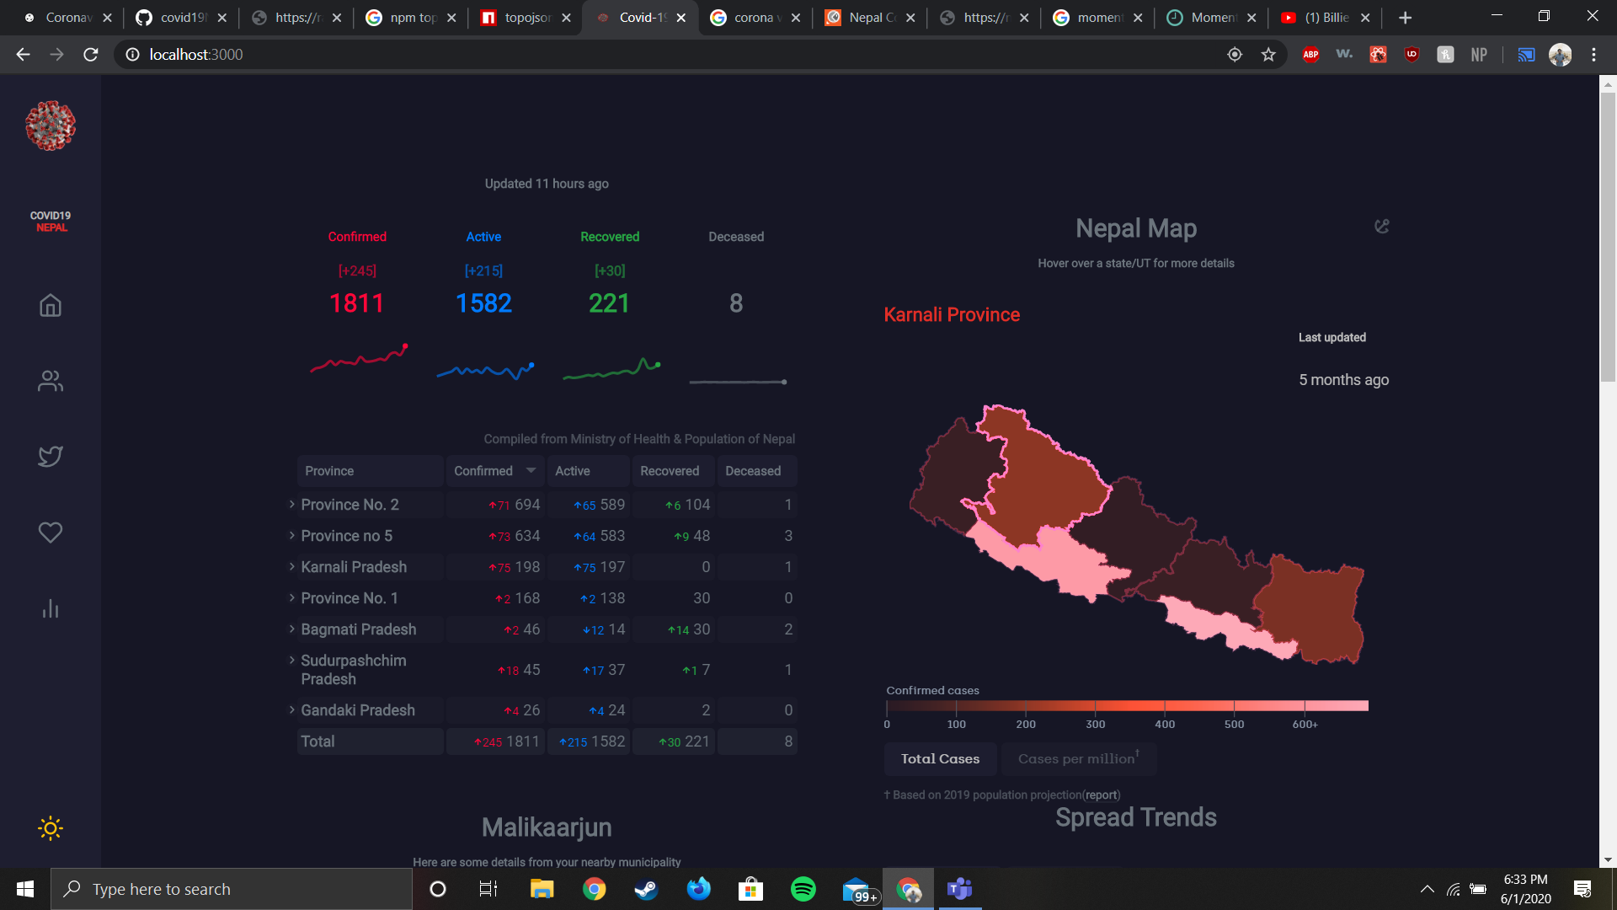Click the Twitter bird sidebar icon
This screenshot has width=1617, height=910.
point(51,456)
